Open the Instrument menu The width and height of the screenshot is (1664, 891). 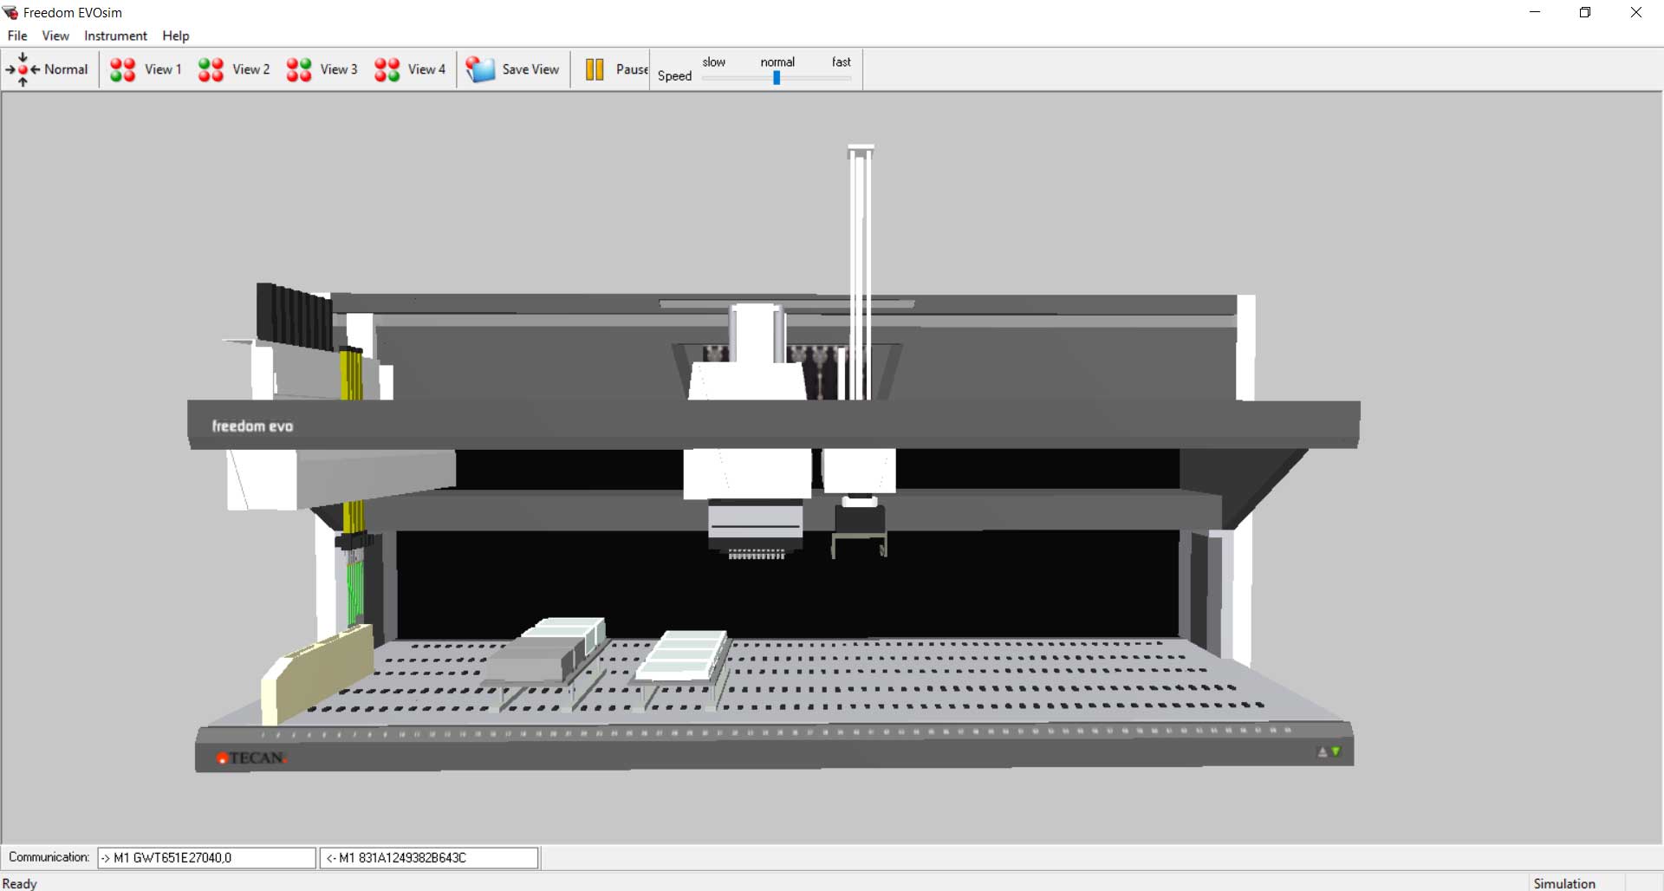pos(115,36)
